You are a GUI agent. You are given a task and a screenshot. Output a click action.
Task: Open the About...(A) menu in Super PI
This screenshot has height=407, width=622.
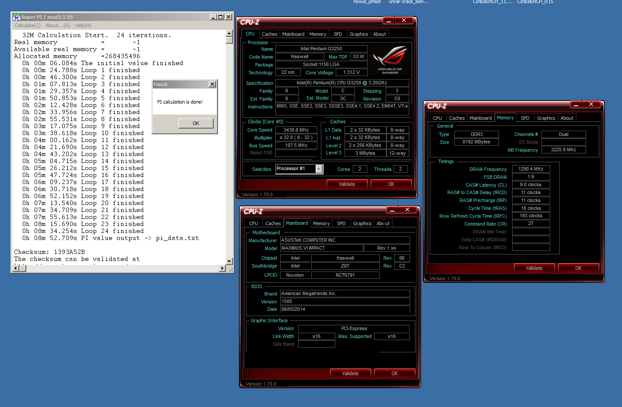58,25
